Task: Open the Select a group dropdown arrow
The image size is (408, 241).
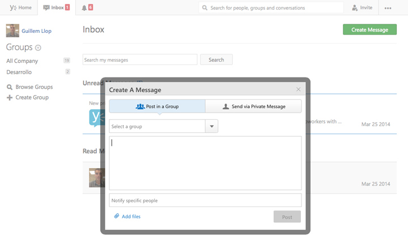Action: click(211, 127)
